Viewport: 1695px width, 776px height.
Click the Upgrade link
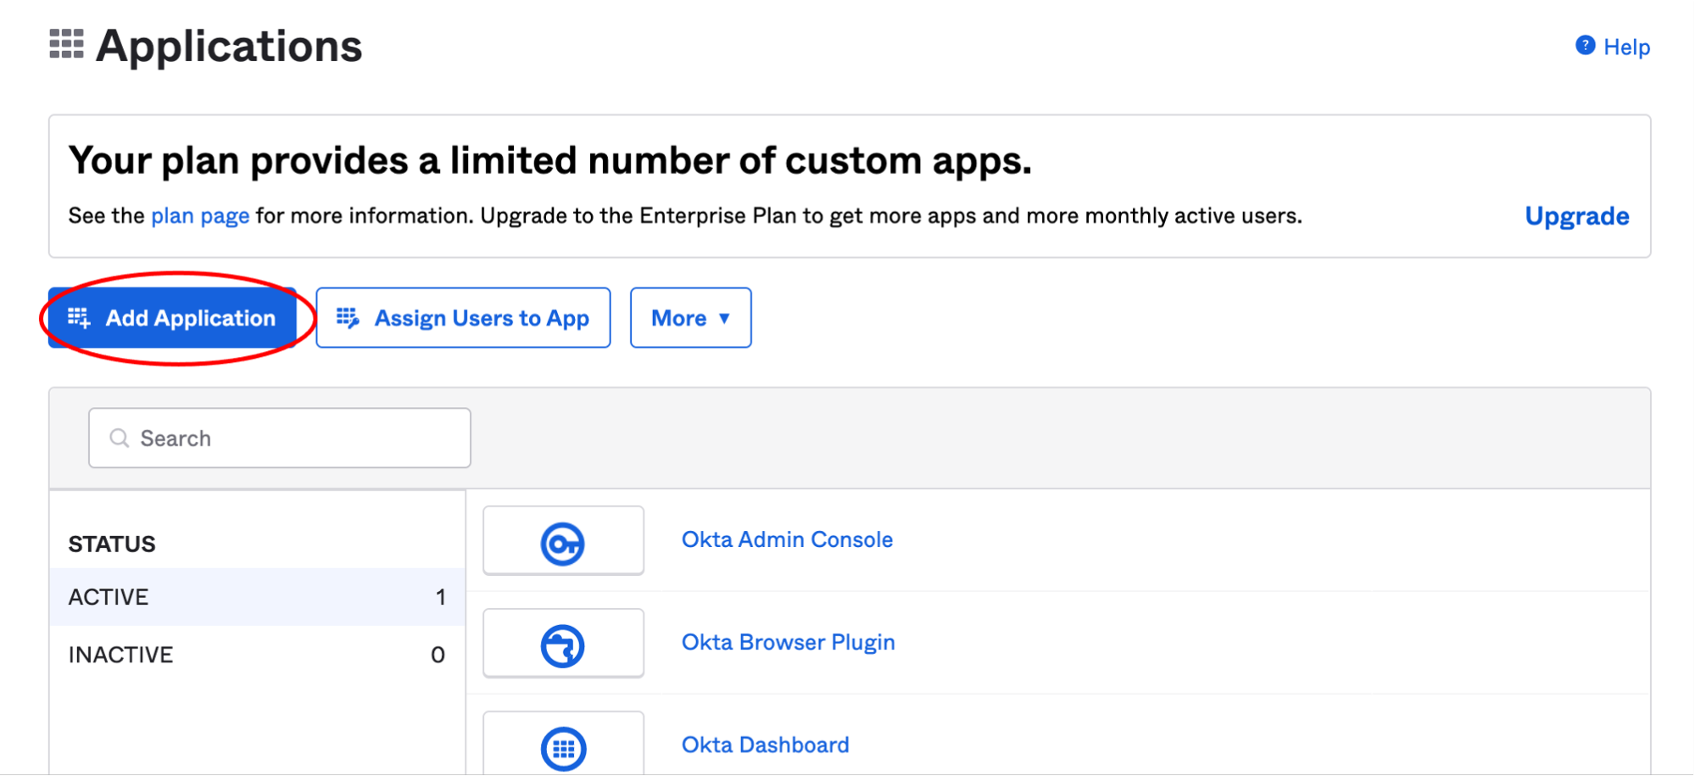1576,216
